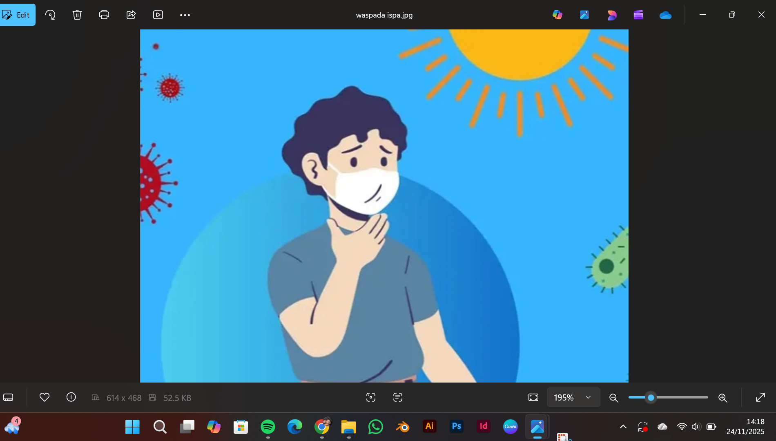Open the three-dot See more menu
The height and width of the screenshot is (441, 776).
[185, 15]
